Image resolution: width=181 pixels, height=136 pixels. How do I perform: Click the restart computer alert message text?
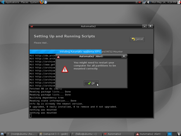(95, 66)
